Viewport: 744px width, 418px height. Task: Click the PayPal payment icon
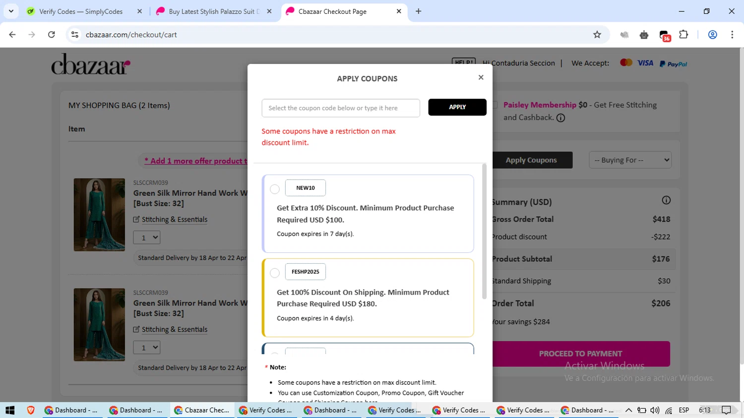(x=673, y=64)
